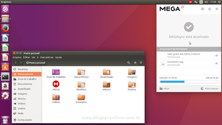Open the MEGA website link

click(210, 89)
